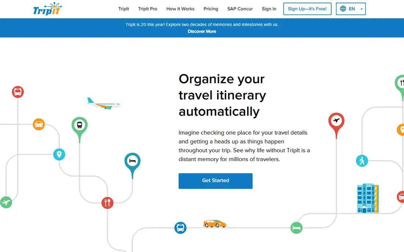
Task: Click the blue hotel building illustration
Action: [368, 198]
